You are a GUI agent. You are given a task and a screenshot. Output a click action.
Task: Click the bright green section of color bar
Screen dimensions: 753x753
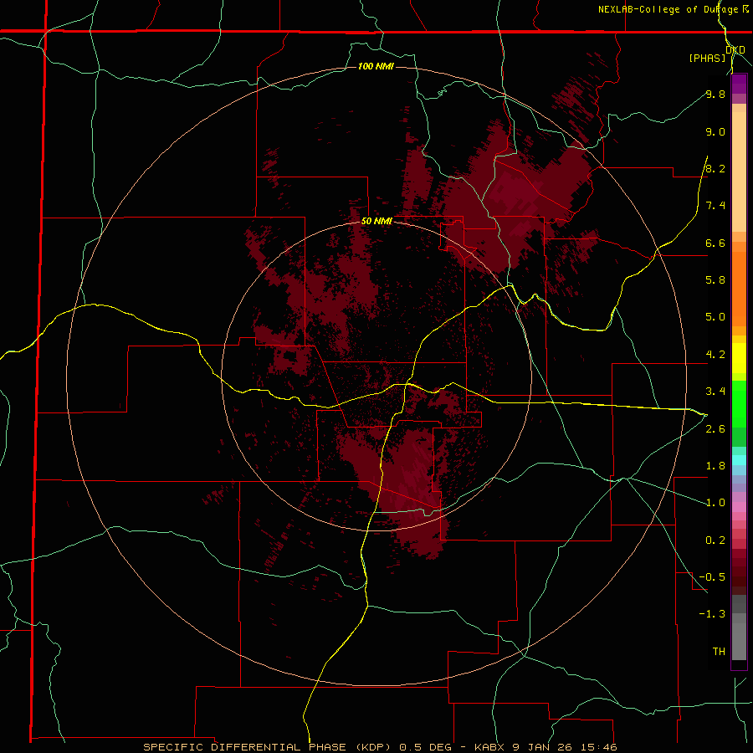(x=739, y=404)
